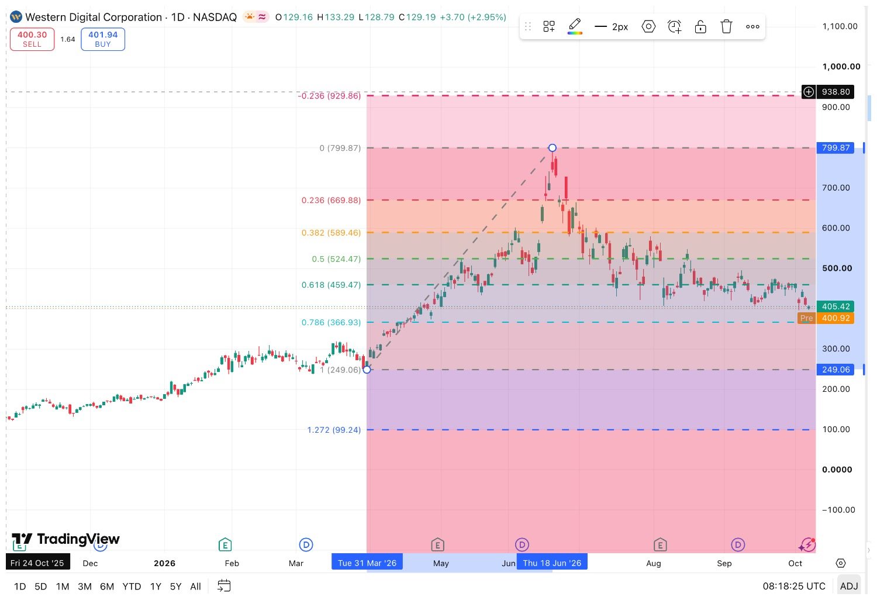Delete the drawing with trash icon
The height and width of the screenshot is (600, 877).
coord(726,26)
